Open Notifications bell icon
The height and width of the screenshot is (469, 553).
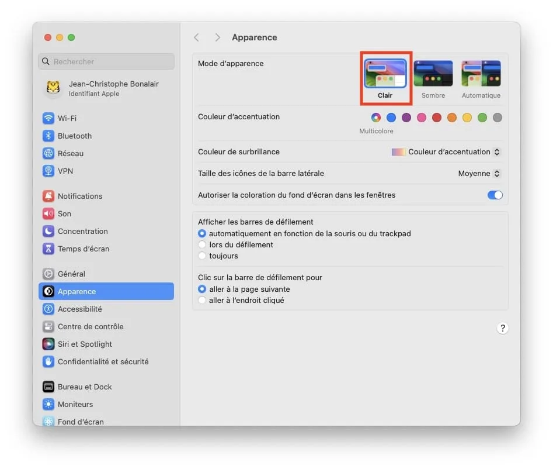(48, 196)
